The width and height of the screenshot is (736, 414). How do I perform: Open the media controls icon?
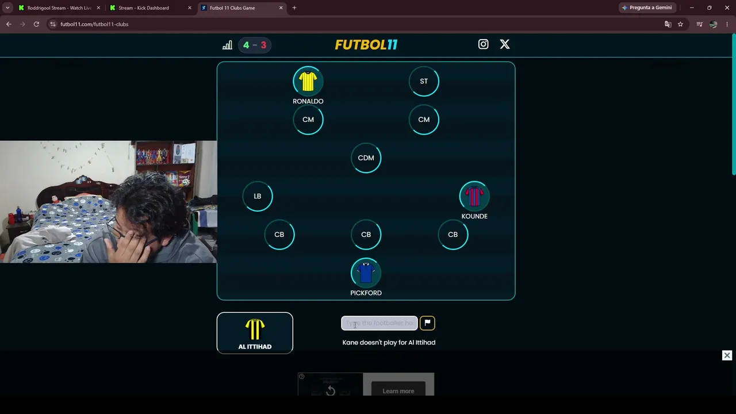pyautogui.click(x=699, y=24)
